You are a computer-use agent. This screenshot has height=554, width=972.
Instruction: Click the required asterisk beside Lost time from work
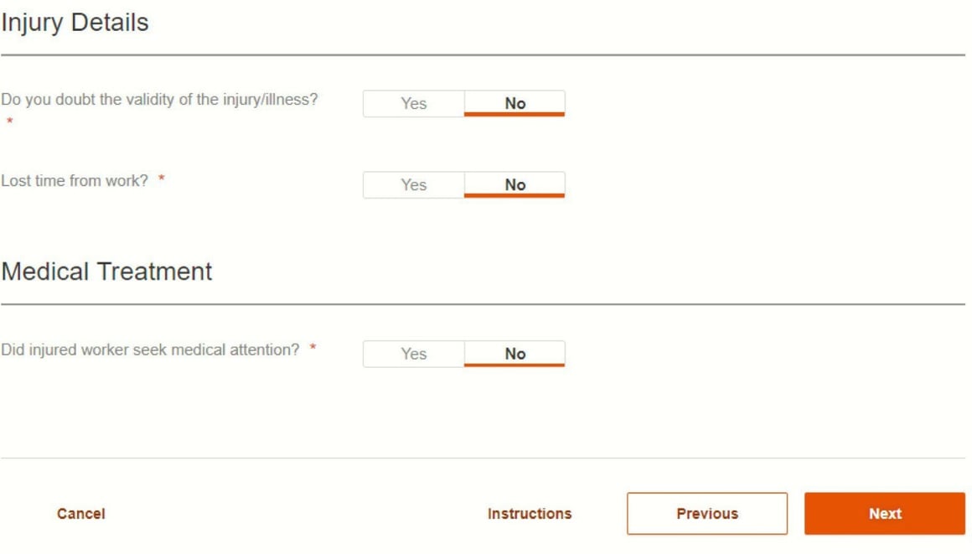coord(162,179)
